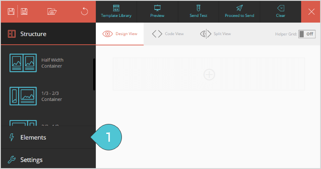Screen dimensions: 321x169
Task: Click the Structure panel scrollbar
Action: click(x=94, y=74)
